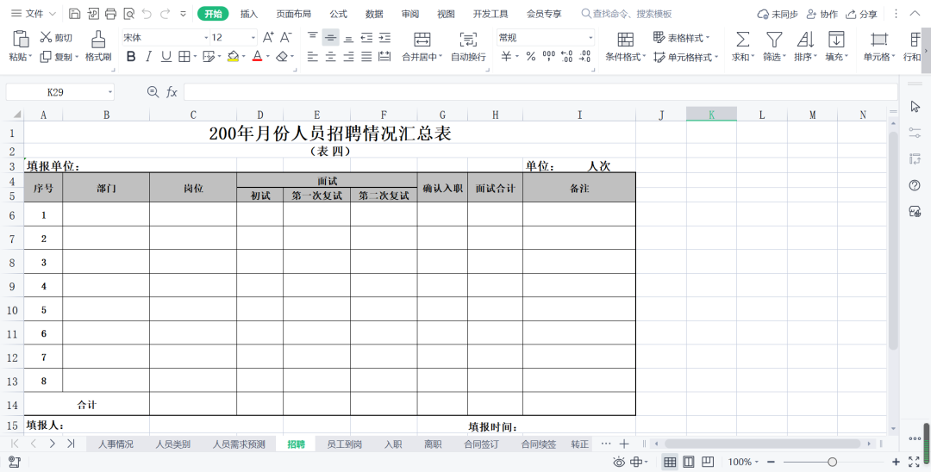Click the redo arrow icon

coord(165,14)
